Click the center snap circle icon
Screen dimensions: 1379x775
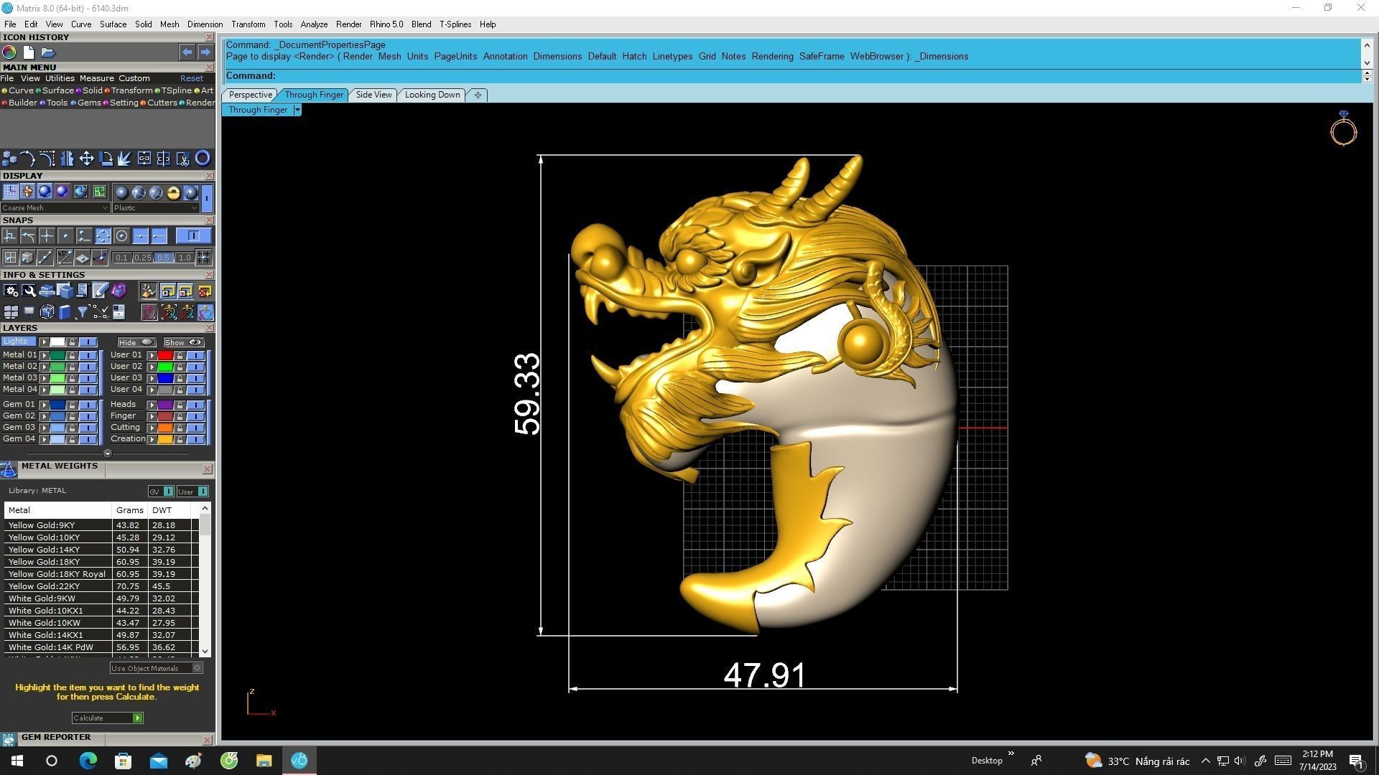(122, 236)
